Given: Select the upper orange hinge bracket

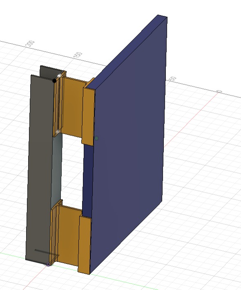Looking at the screenshot, I should coord(73,109).
